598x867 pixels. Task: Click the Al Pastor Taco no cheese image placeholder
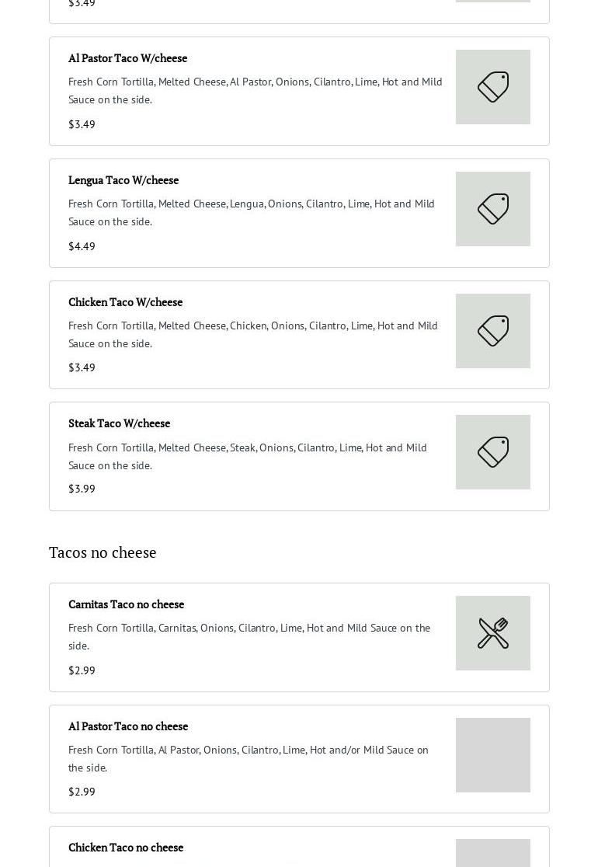coord(492,755)
